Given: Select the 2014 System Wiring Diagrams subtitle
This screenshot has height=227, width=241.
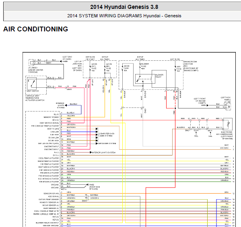Looking at the screenshot, I should [124, 16].
